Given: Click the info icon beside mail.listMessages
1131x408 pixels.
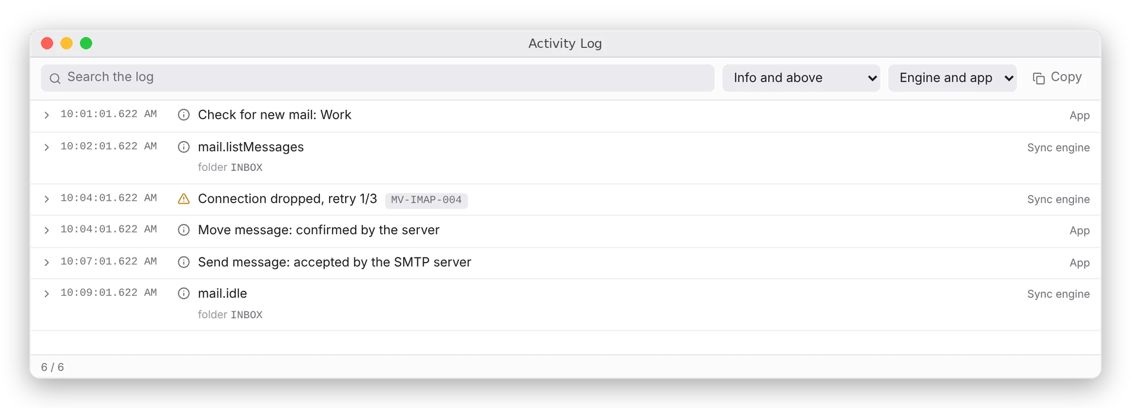Looking at the screenshot, I should pos(184,147).
